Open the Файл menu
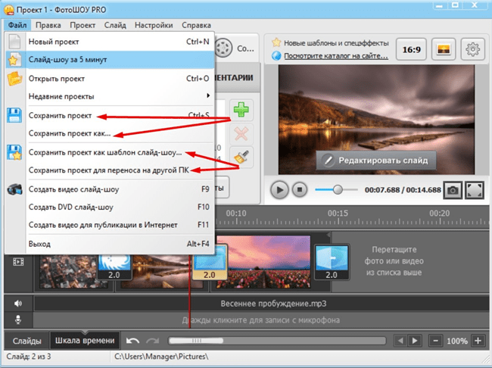 click(x=17, y=25)
